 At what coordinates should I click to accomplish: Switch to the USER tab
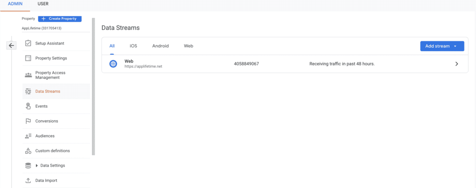coord(43,4)
